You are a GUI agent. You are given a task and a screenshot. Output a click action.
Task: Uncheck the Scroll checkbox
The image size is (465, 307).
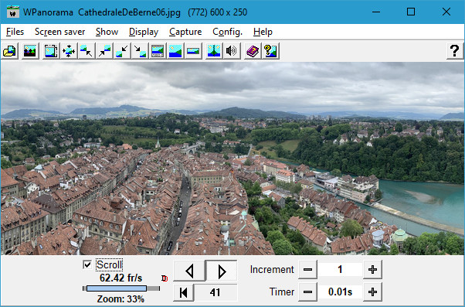(87, 264)
